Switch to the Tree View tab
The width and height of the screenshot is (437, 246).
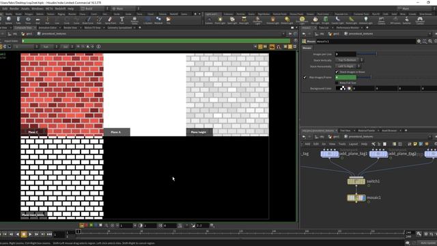pos(345,131)
